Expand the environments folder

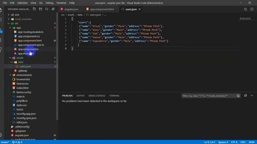point(10,75)
